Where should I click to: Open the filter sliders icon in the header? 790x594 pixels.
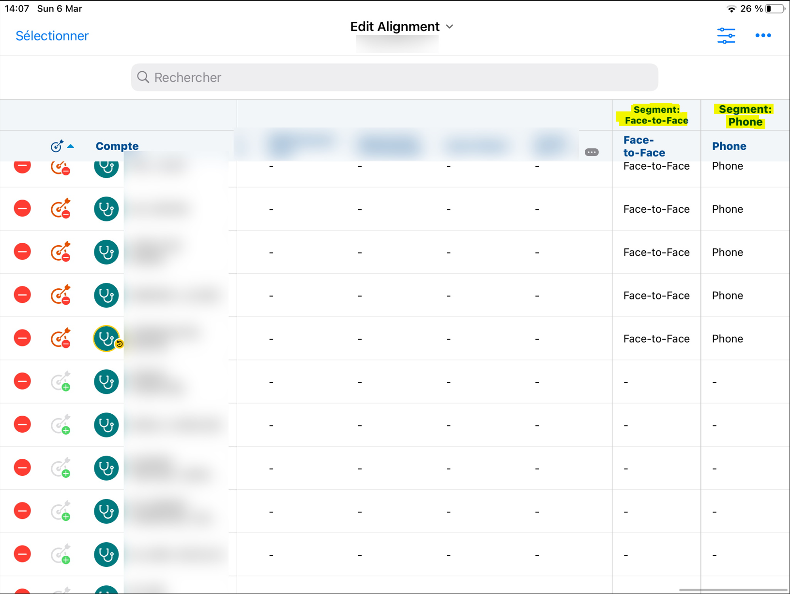[x=726, y=36]
